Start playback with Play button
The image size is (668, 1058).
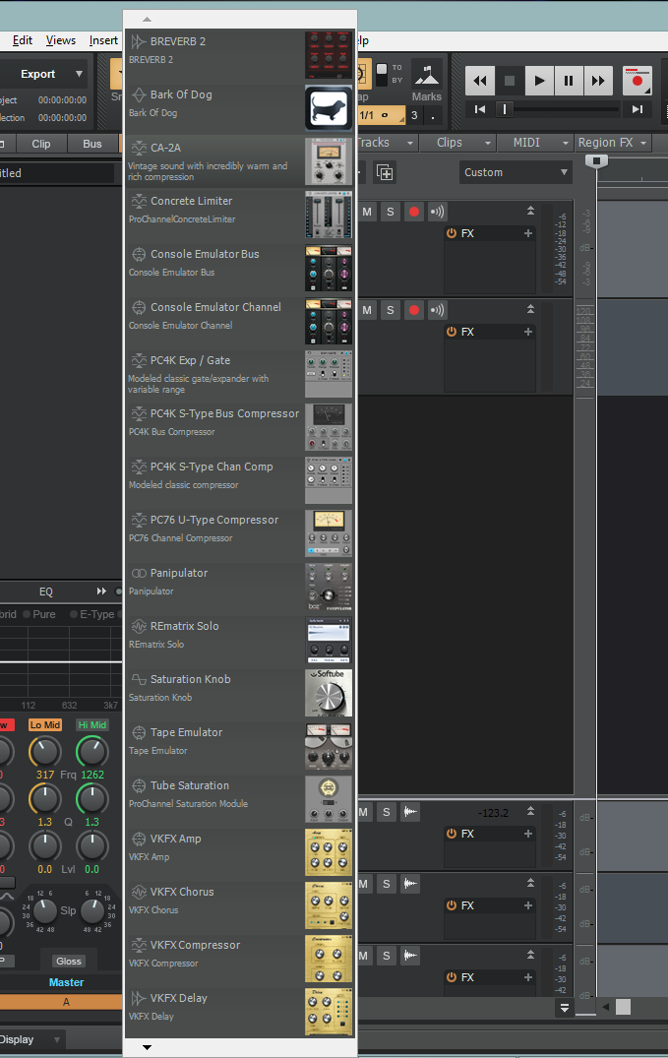pyautogui.click(x=539, y=81)
